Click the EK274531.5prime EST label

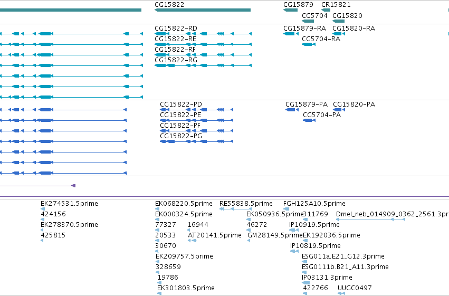click(x=69, y=204)
